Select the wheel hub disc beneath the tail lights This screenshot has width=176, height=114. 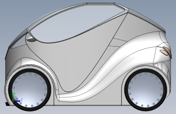[x=146, y=90]
